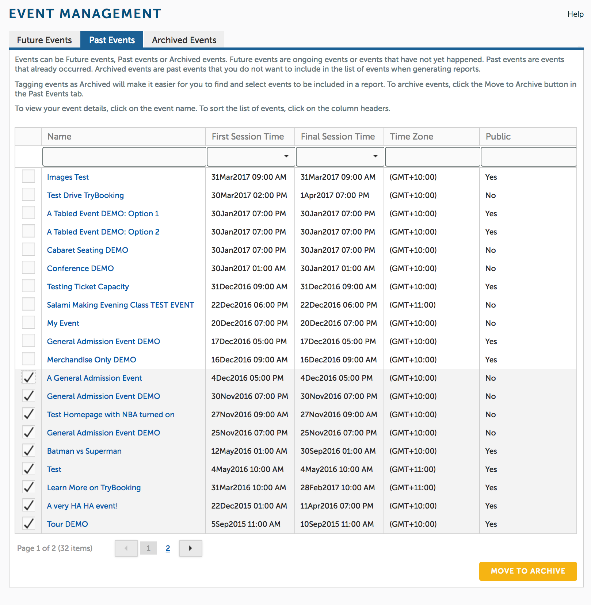
Task: Sort by Name column header
Action: (x=124, y=137)
